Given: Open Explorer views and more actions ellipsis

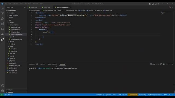Looking at the screenshot, I should pos(24,7).
